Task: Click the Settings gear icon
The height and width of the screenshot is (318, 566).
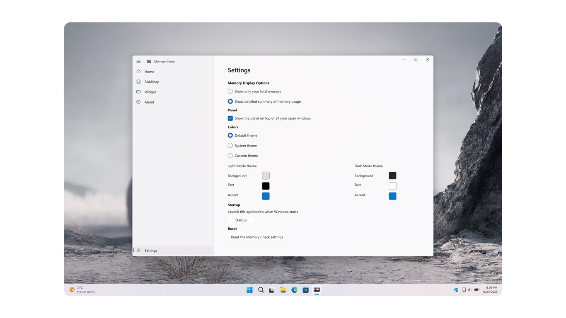Action: [138, 250]
